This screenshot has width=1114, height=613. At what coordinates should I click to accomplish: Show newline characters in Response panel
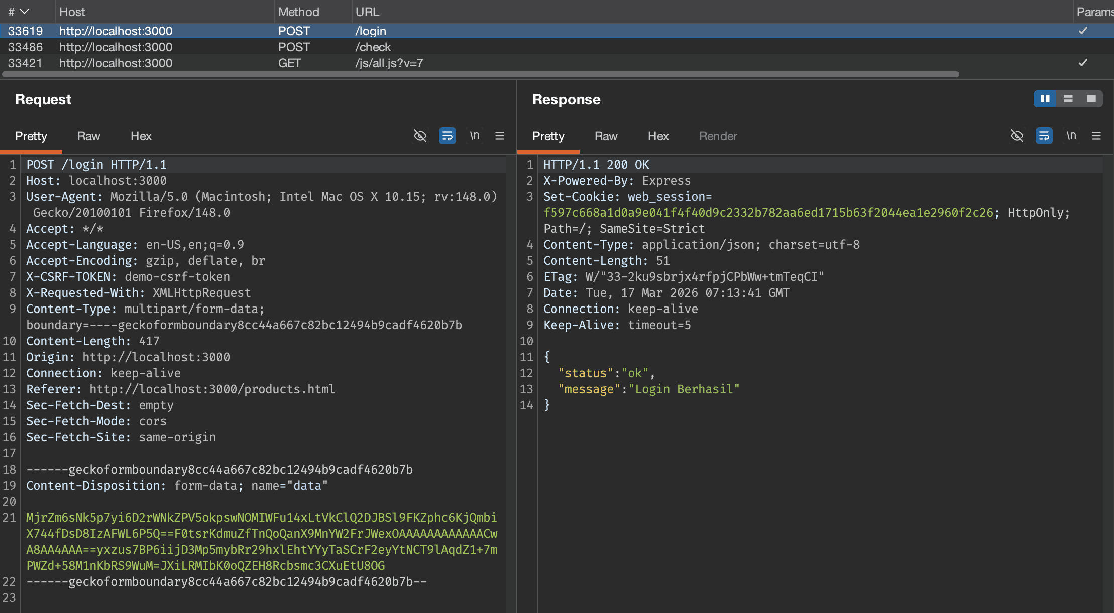click(x=1071, y=136)
